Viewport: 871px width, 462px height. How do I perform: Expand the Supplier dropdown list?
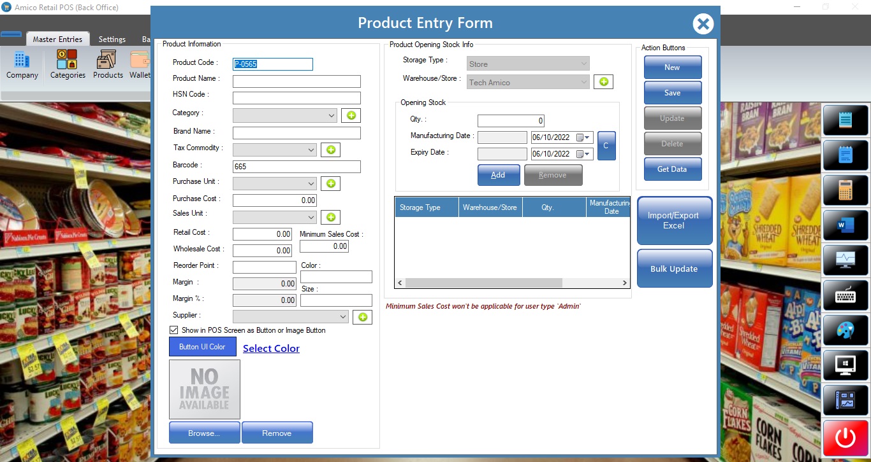click(x=342, y=317)
